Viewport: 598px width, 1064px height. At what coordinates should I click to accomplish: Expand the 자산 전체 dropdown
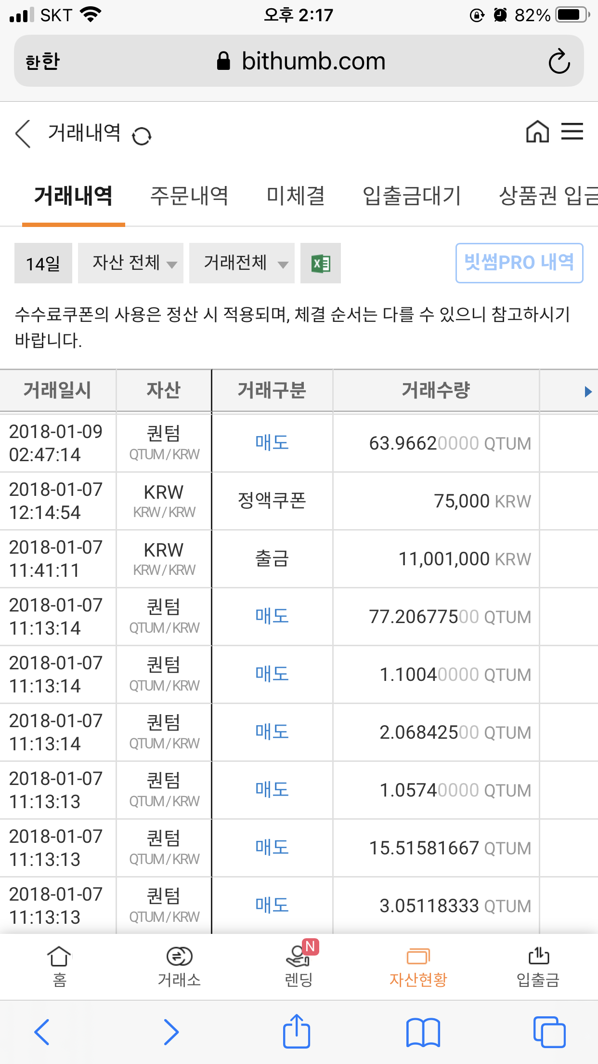(130, 263)
